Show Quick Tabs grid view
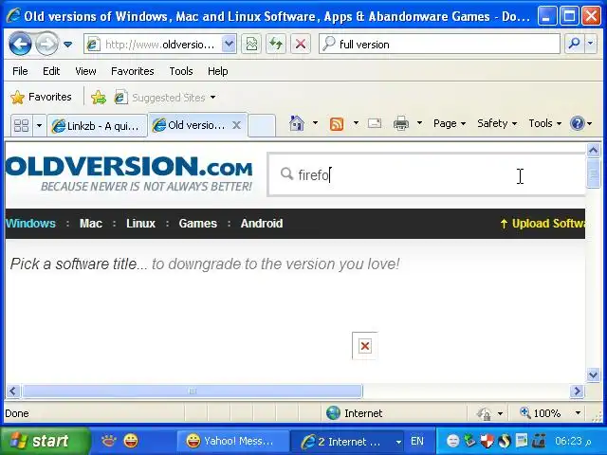This screenshot has height=455, width=607. pos(21,125)
